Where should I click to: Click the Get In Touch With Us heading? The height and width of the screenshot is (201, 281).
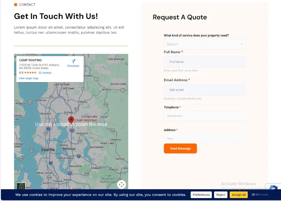[x=56, y=16]
